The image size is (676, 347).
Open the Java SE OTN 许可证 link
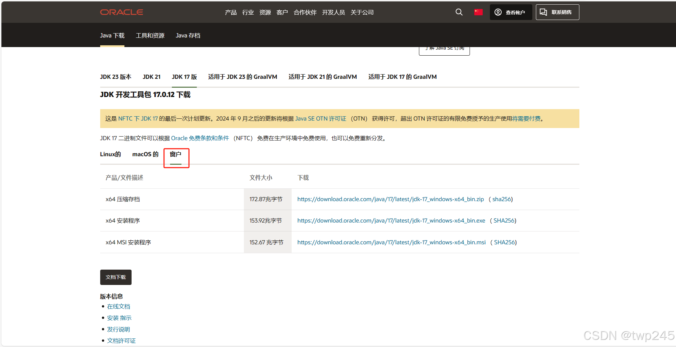(x=321, y=118)
